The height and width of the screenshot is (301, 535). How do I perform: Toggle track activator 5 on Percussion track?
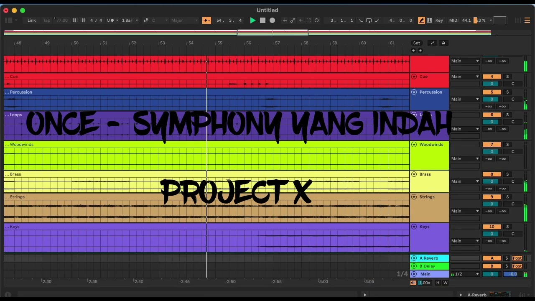[492, 92]
